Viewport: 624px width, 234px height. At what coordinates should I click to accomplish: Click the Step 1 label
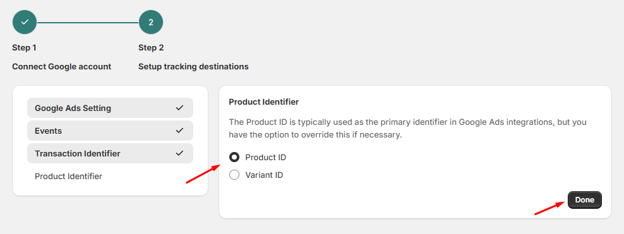(24, 48)
